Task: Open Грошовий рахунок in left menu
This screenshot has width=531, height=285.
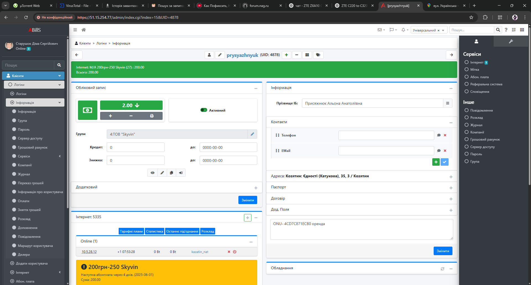Action: coord(33,147)
